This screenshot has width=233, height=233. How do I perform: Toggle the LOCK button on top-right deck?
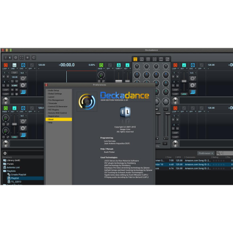(184, 94)
